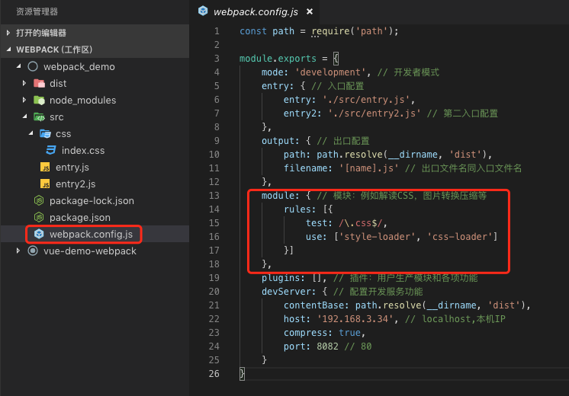Open entry2.js in the file tree
This screenshot has height=396, width=569.
pos(76,184)
